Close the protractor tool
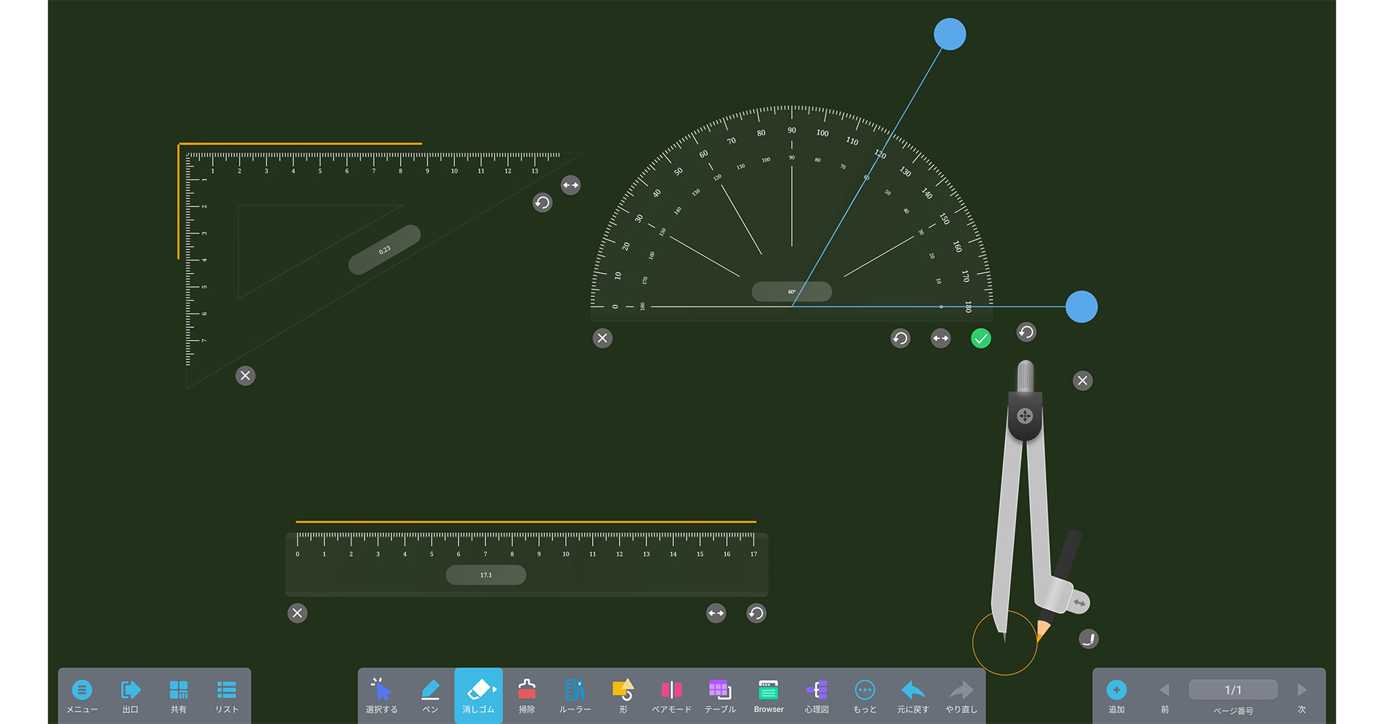Screen dimensions: 1384x724 point(603,338)
